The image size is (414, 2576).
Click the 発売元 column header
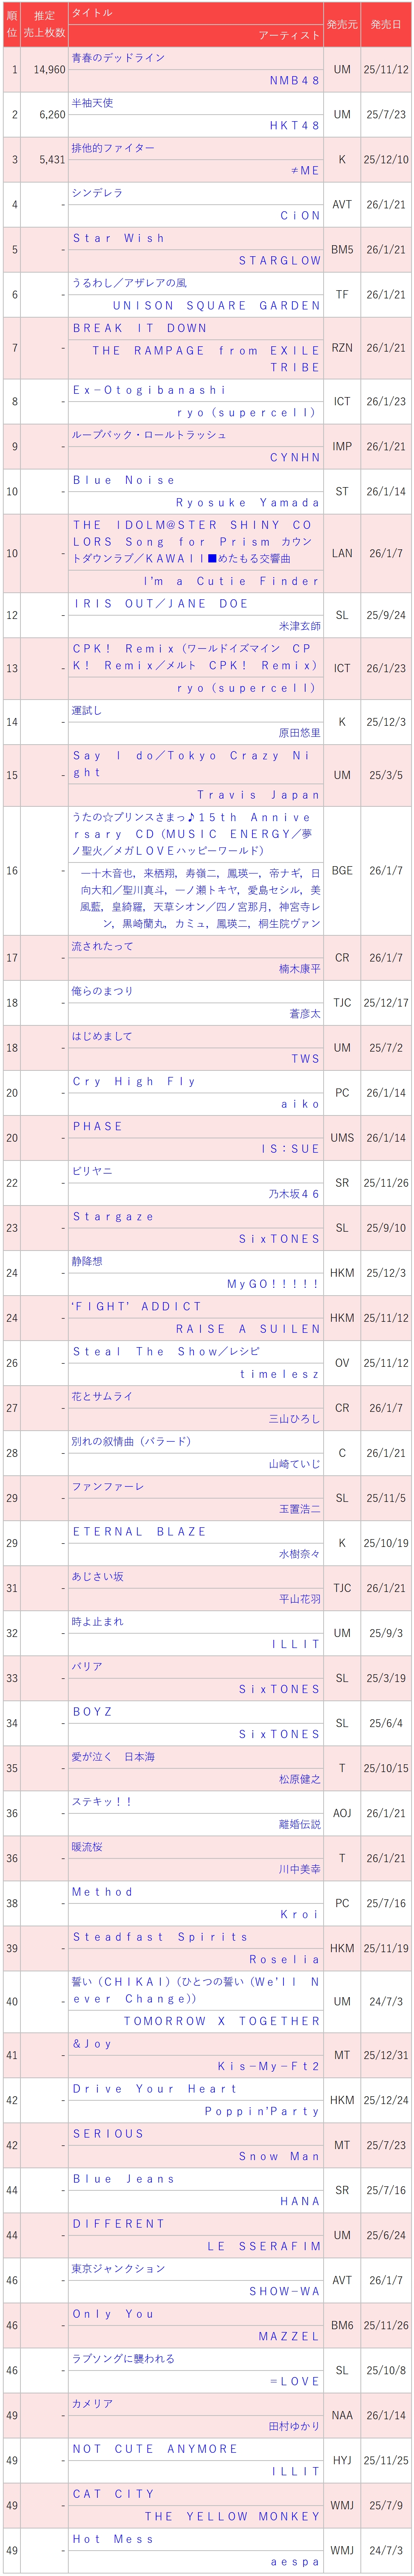click(x=342, y=24)
